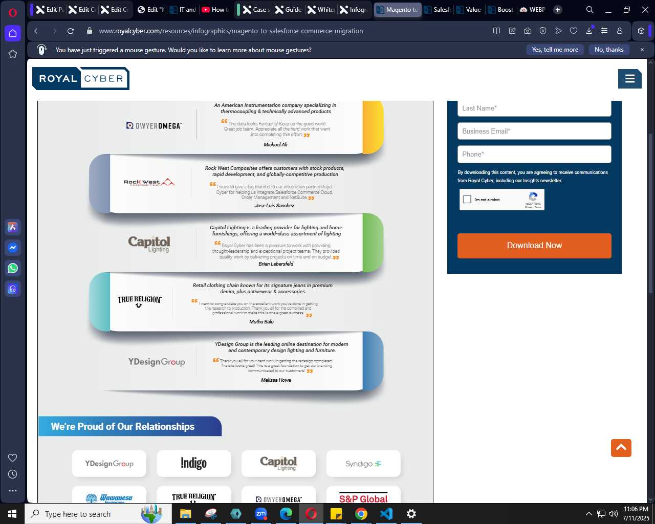Open the site hamburger navigation menu
The width and height of the screenshot is (655, 524).
pos(630,78)
